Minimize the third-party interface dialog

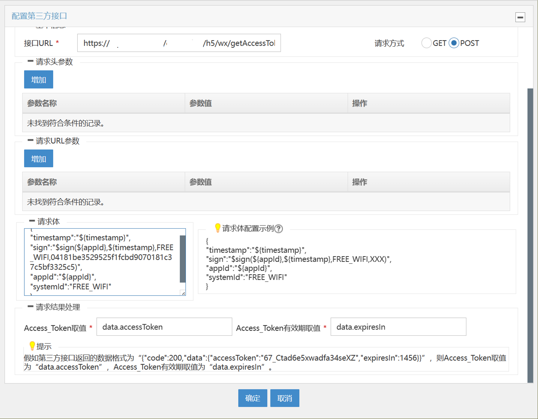[x=520, y=17]
